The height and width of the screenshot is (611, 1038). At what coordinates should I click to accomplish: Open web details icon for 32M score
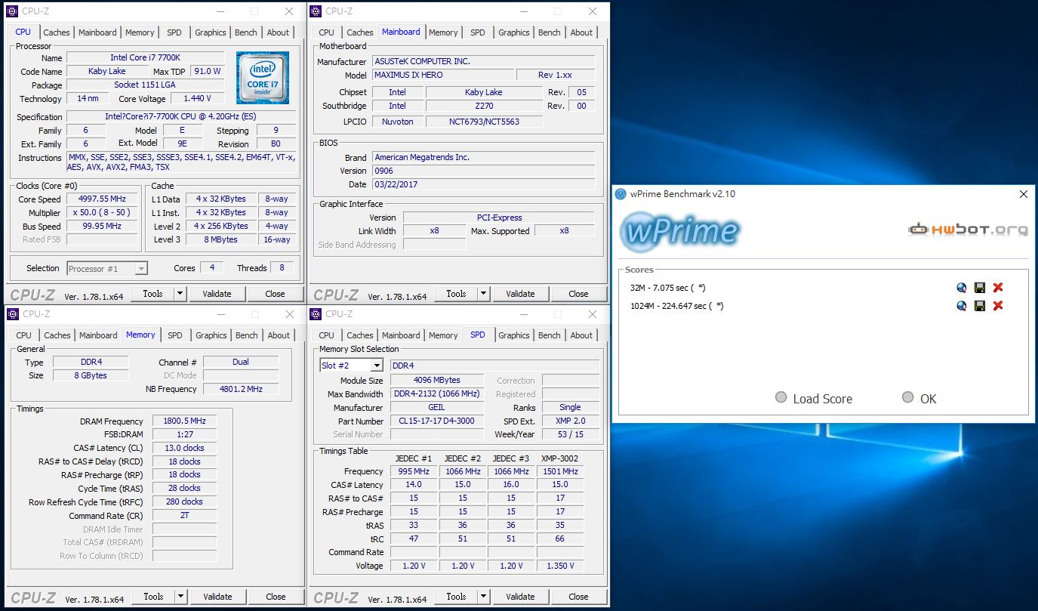tap(961, 288)
